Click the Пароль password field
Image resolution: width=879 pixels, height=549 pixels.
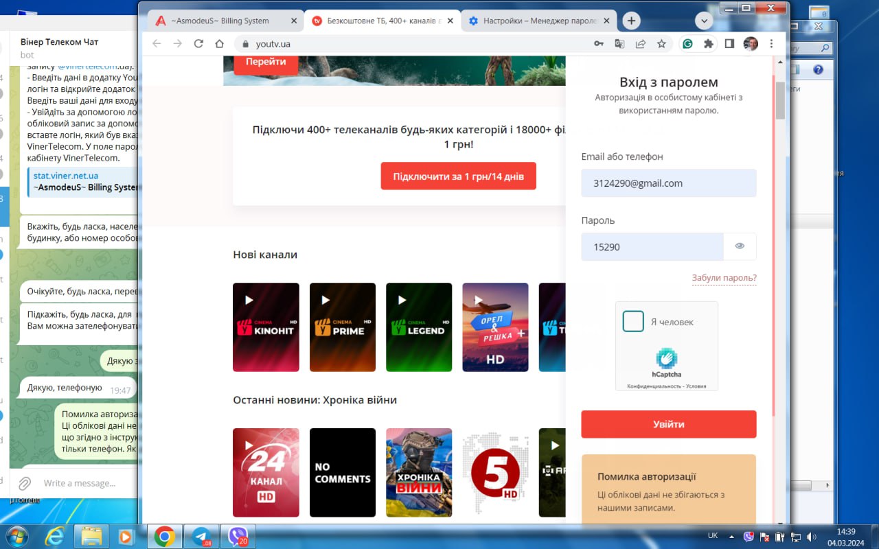[x=652, y=247]
